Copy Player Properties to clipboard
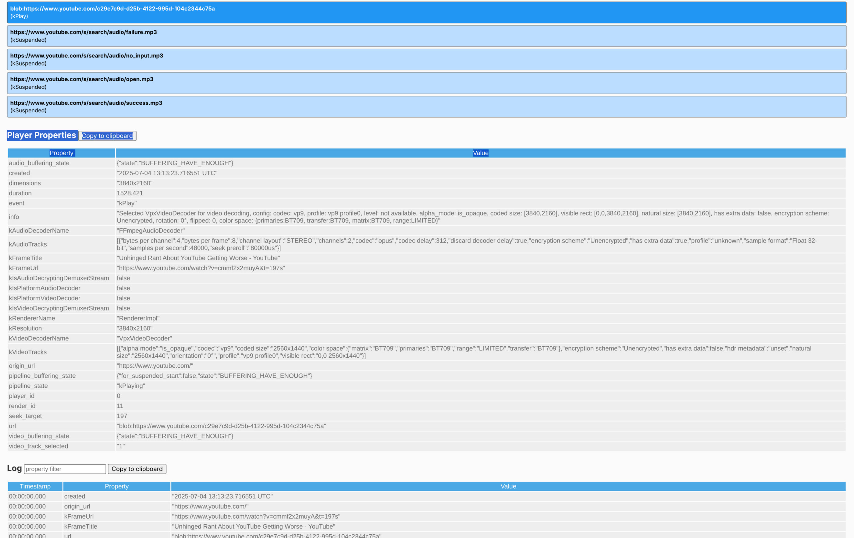 (107, 136)
